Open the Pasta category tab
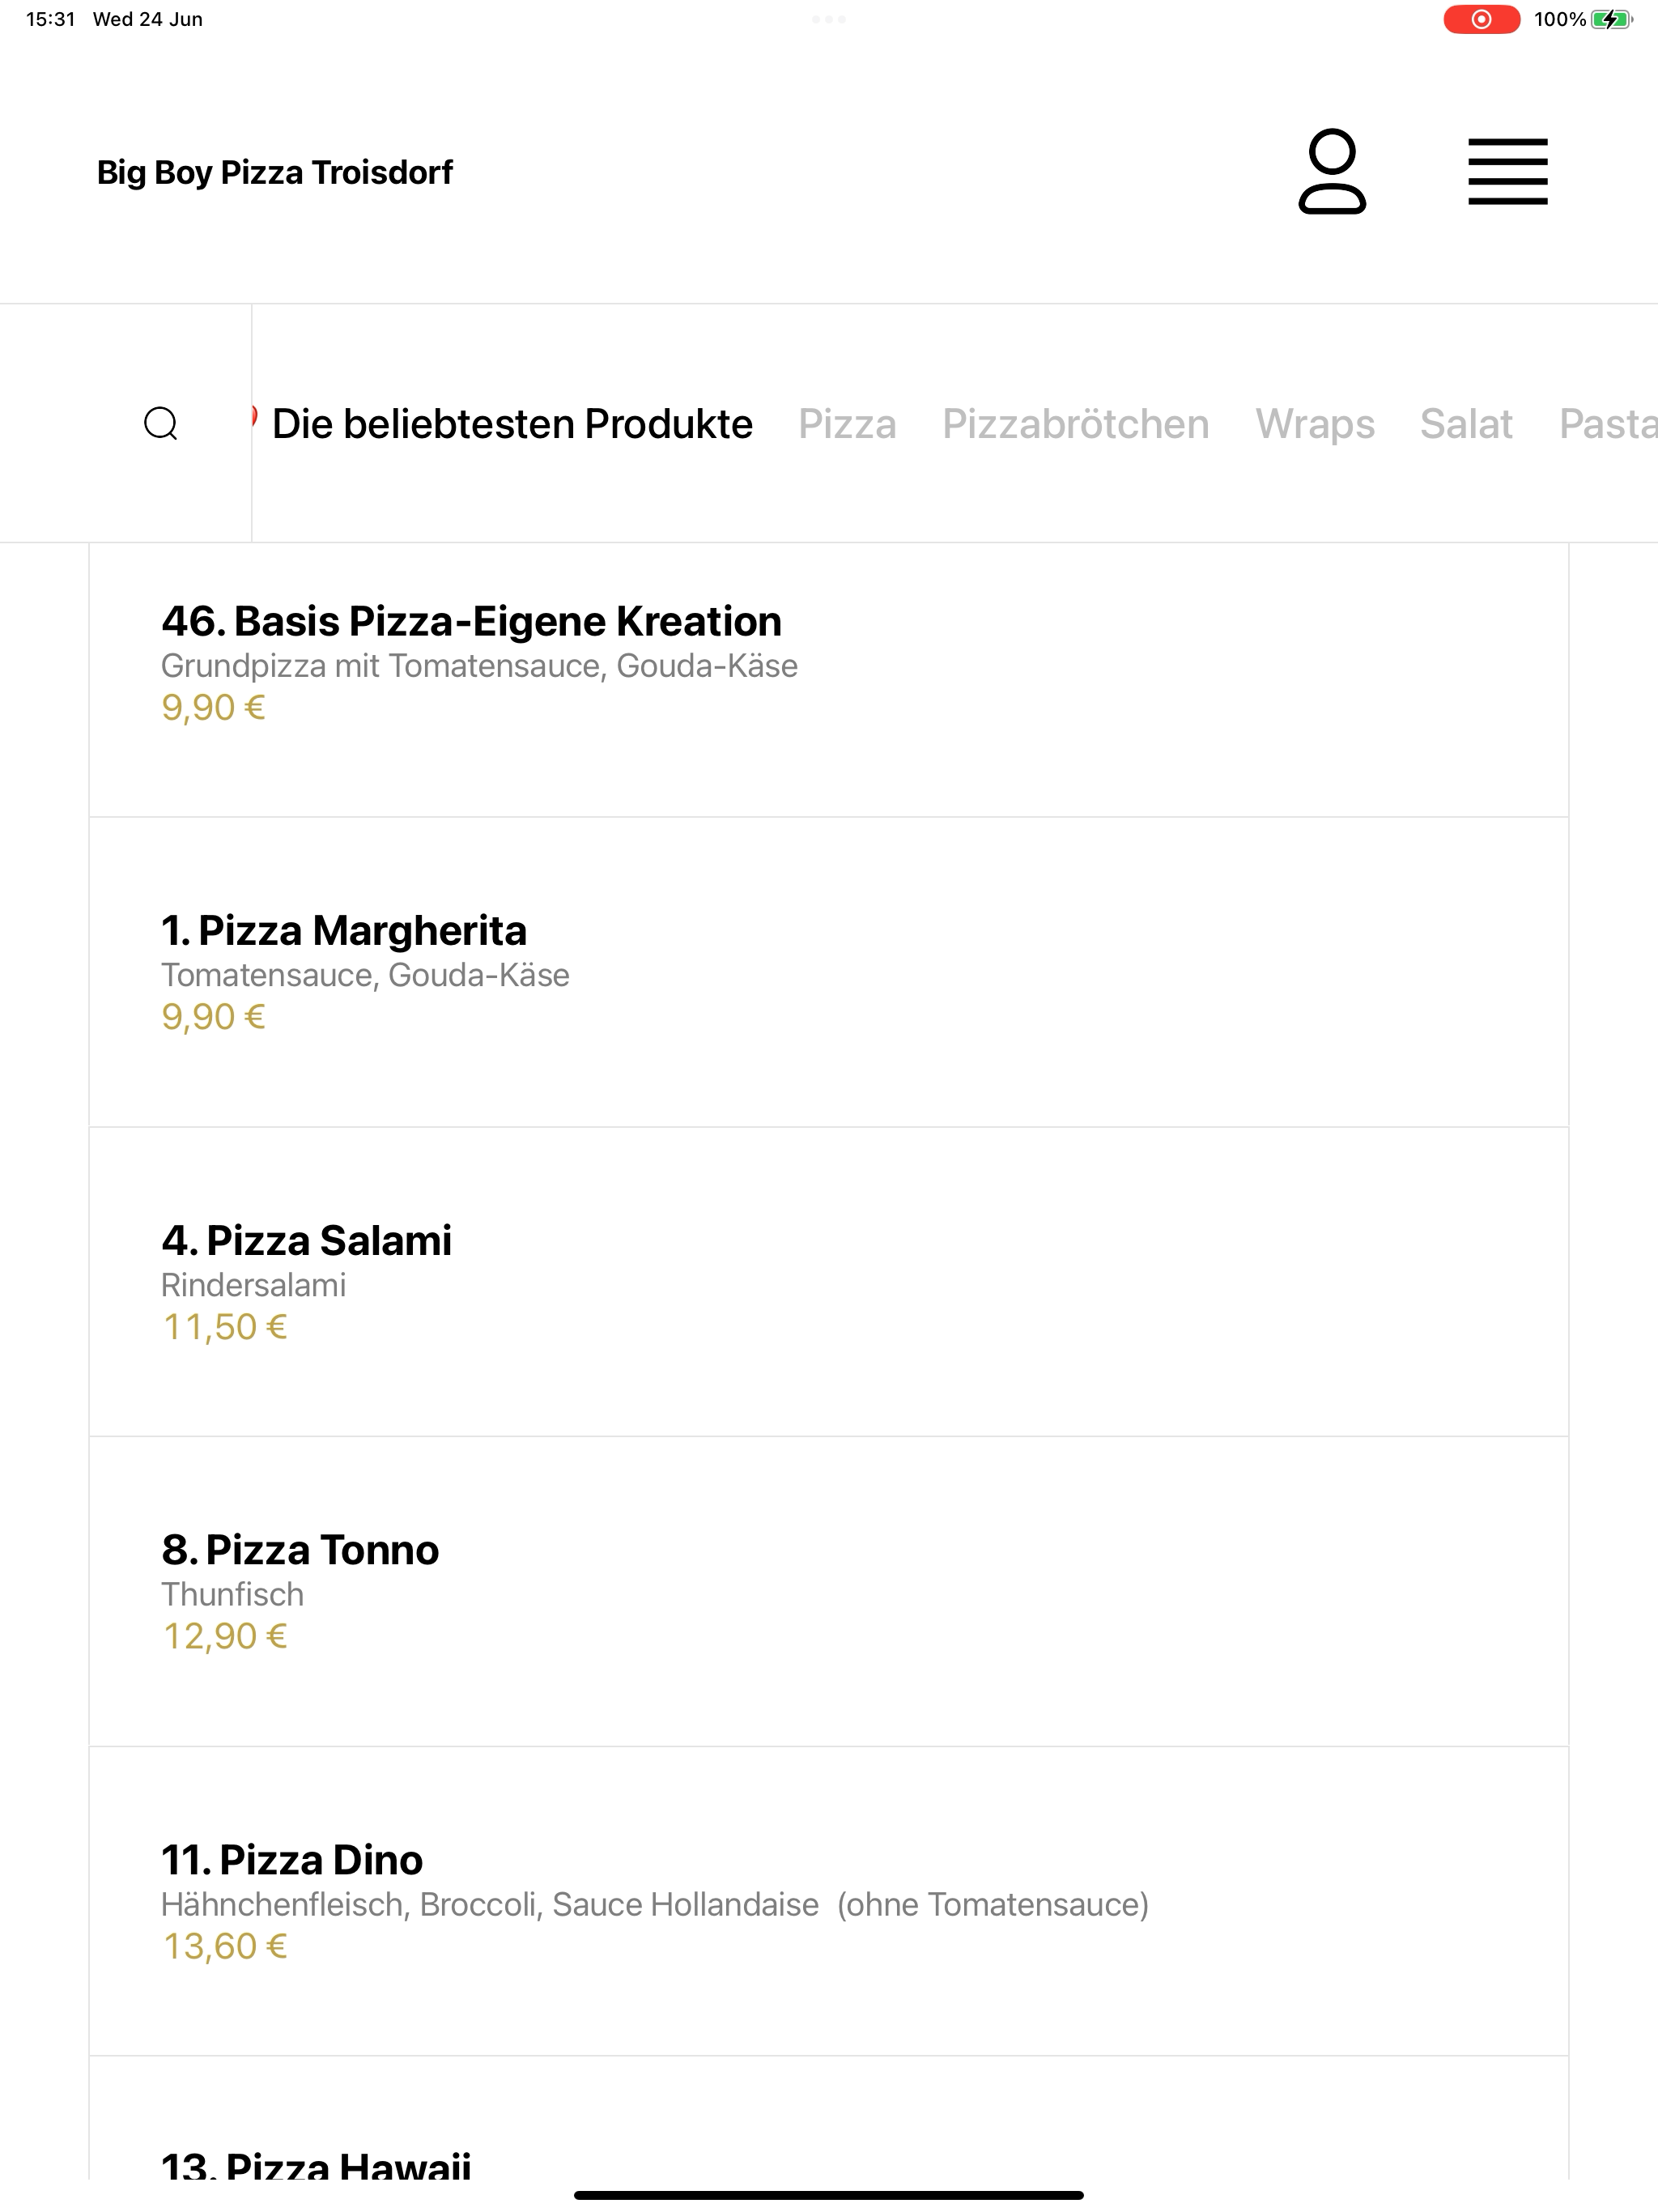 (1608, 424)
